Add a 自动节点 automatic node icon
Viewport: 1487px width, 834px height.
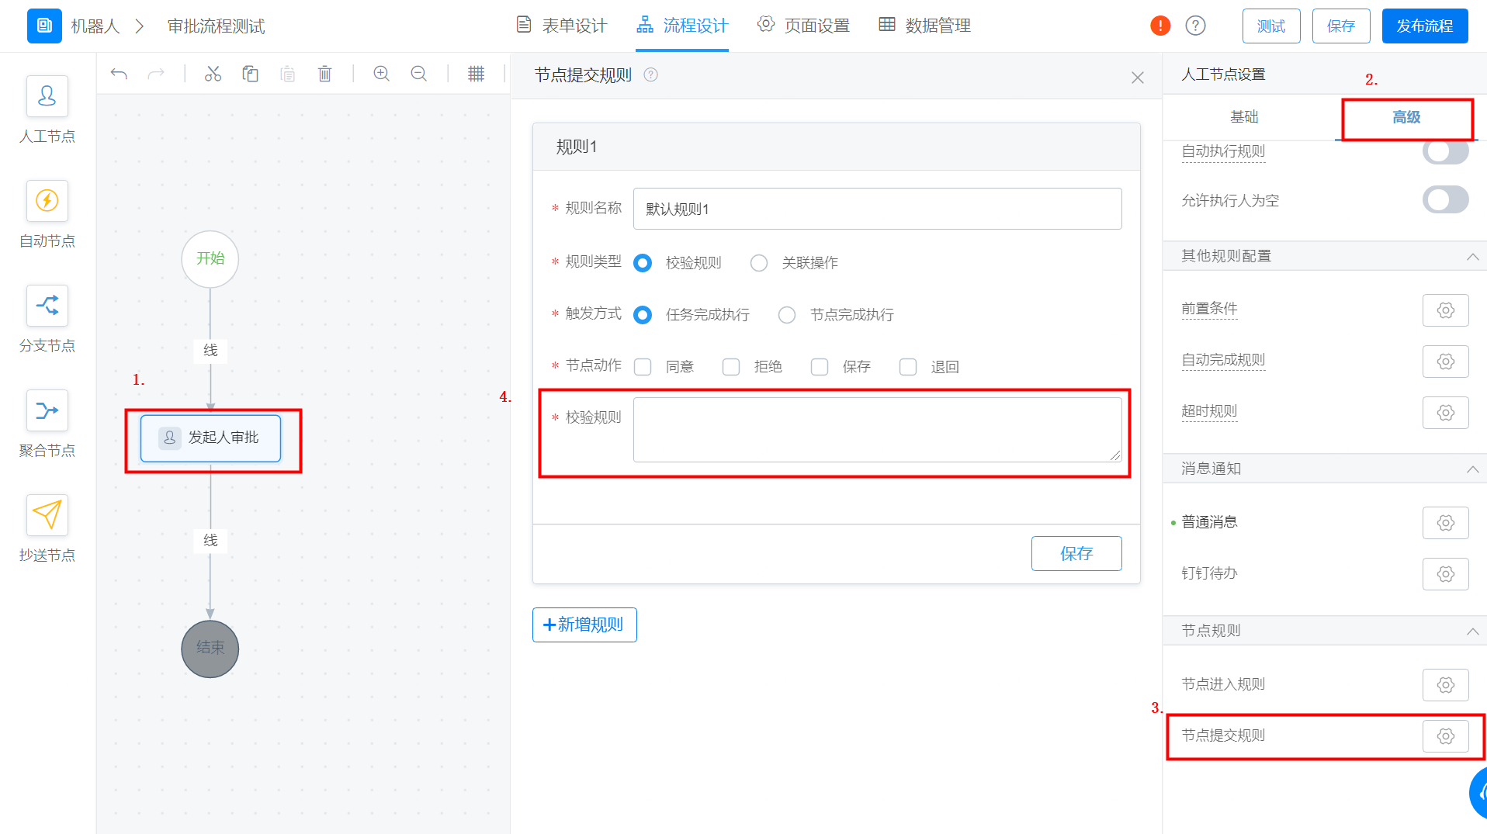tap(47, 201)
